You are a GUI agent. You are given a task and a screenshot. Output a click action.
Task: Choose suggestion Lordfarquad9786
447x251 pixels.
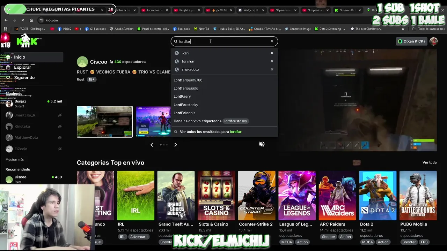pyautogui.click(x=188, y=80)
